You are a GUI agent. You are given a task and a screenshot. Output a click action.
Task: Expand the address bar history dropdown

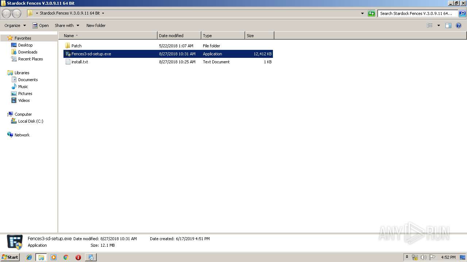coord(362,13)
